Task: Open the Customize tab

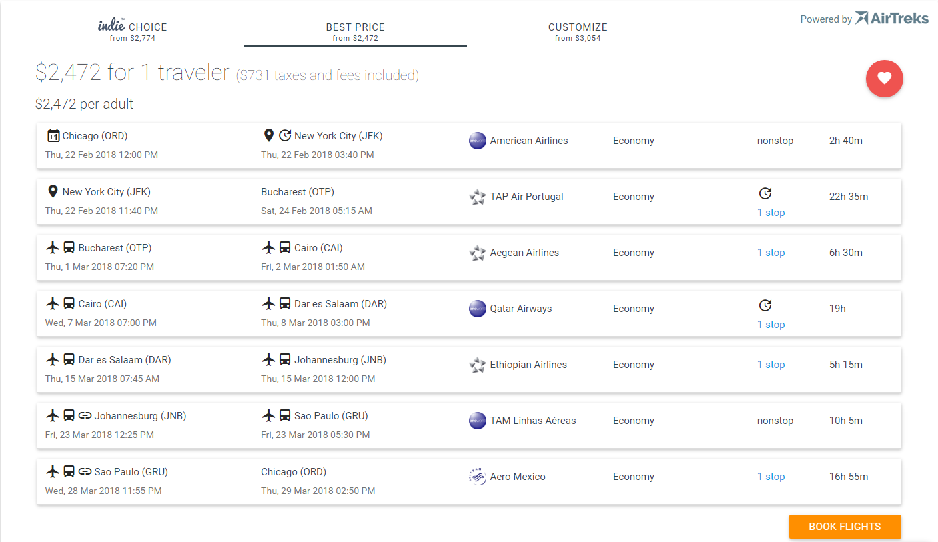Action: (578, 31)
